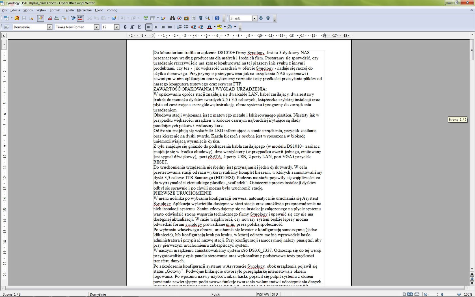Viewport: 475px width, 297px height.
Task: Open Find & Replace binoculars
Action: point(172,18)
